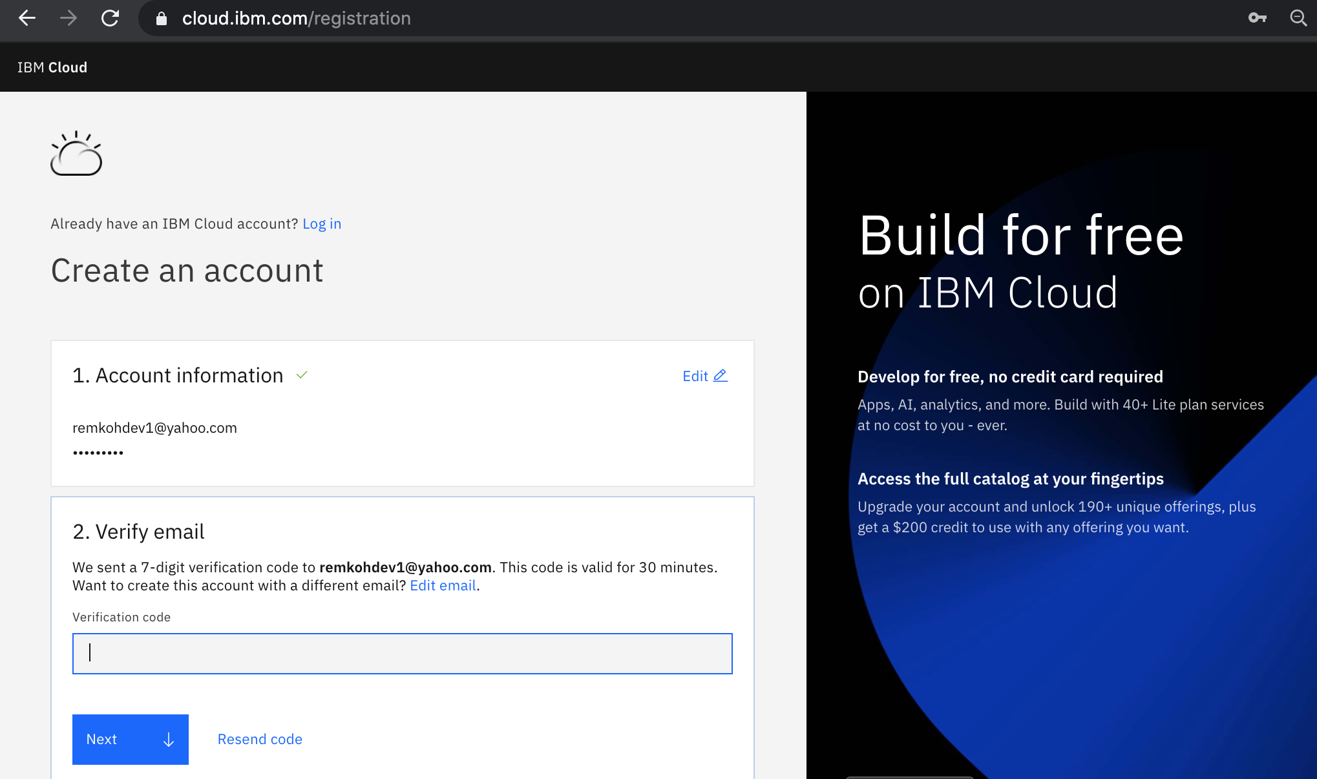Image resolution: width=1317 pixels, height=779 pixels.
Task: Click Resend code to get new code
Action: point(260,739)
